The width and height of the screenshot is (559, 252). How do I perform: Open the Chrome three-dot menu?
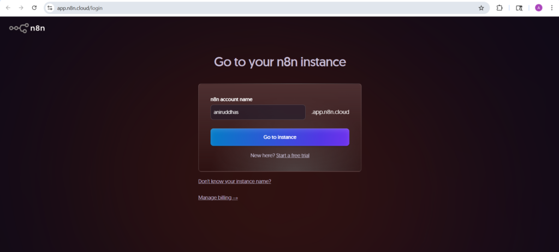point(552,8)
